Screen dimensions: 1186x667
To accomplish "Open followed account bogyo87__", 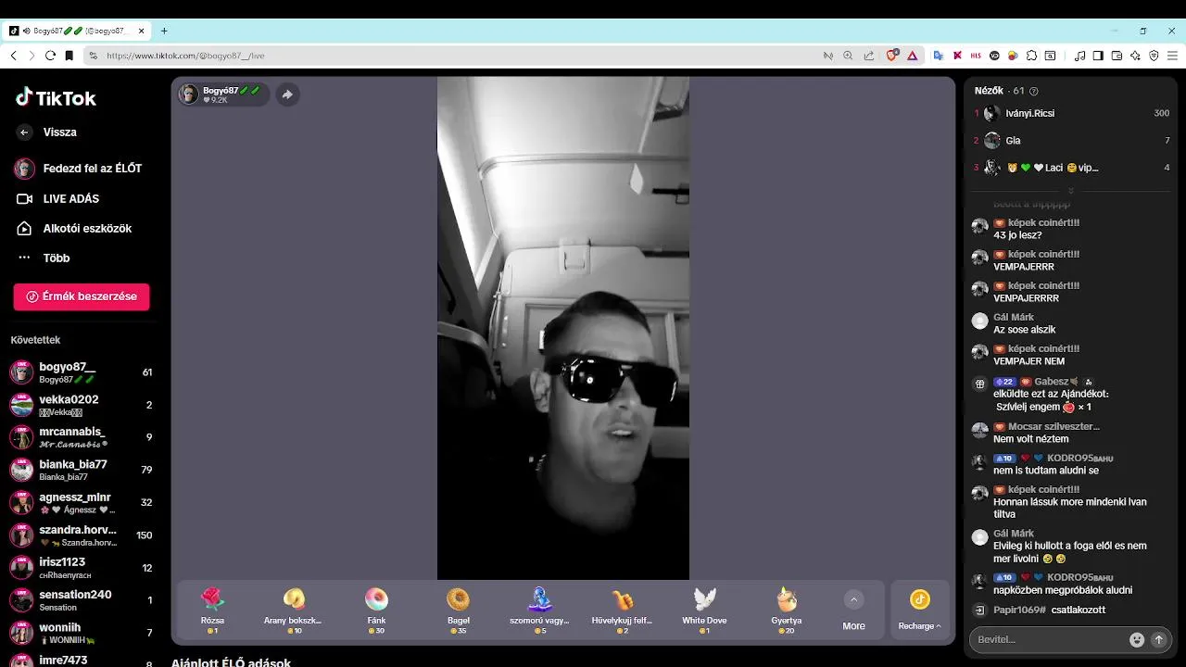I will tap(82, 372).
